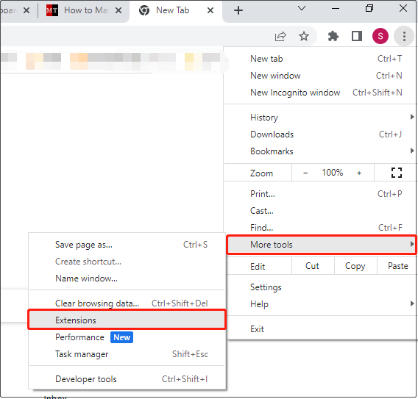
Task: Click the bookmark star icon
Action: [x=304, y=36]
